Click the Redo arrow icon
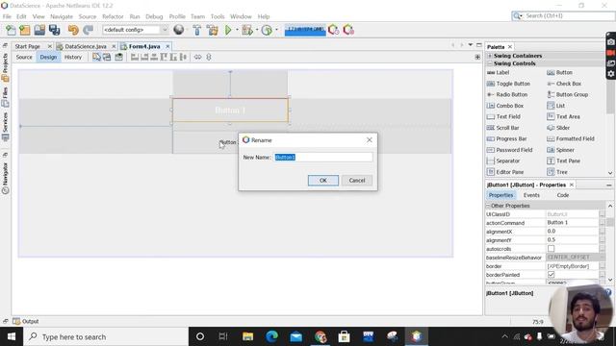Image resolution: width=616 pixels, height=346 pixels. click(88, 30)
